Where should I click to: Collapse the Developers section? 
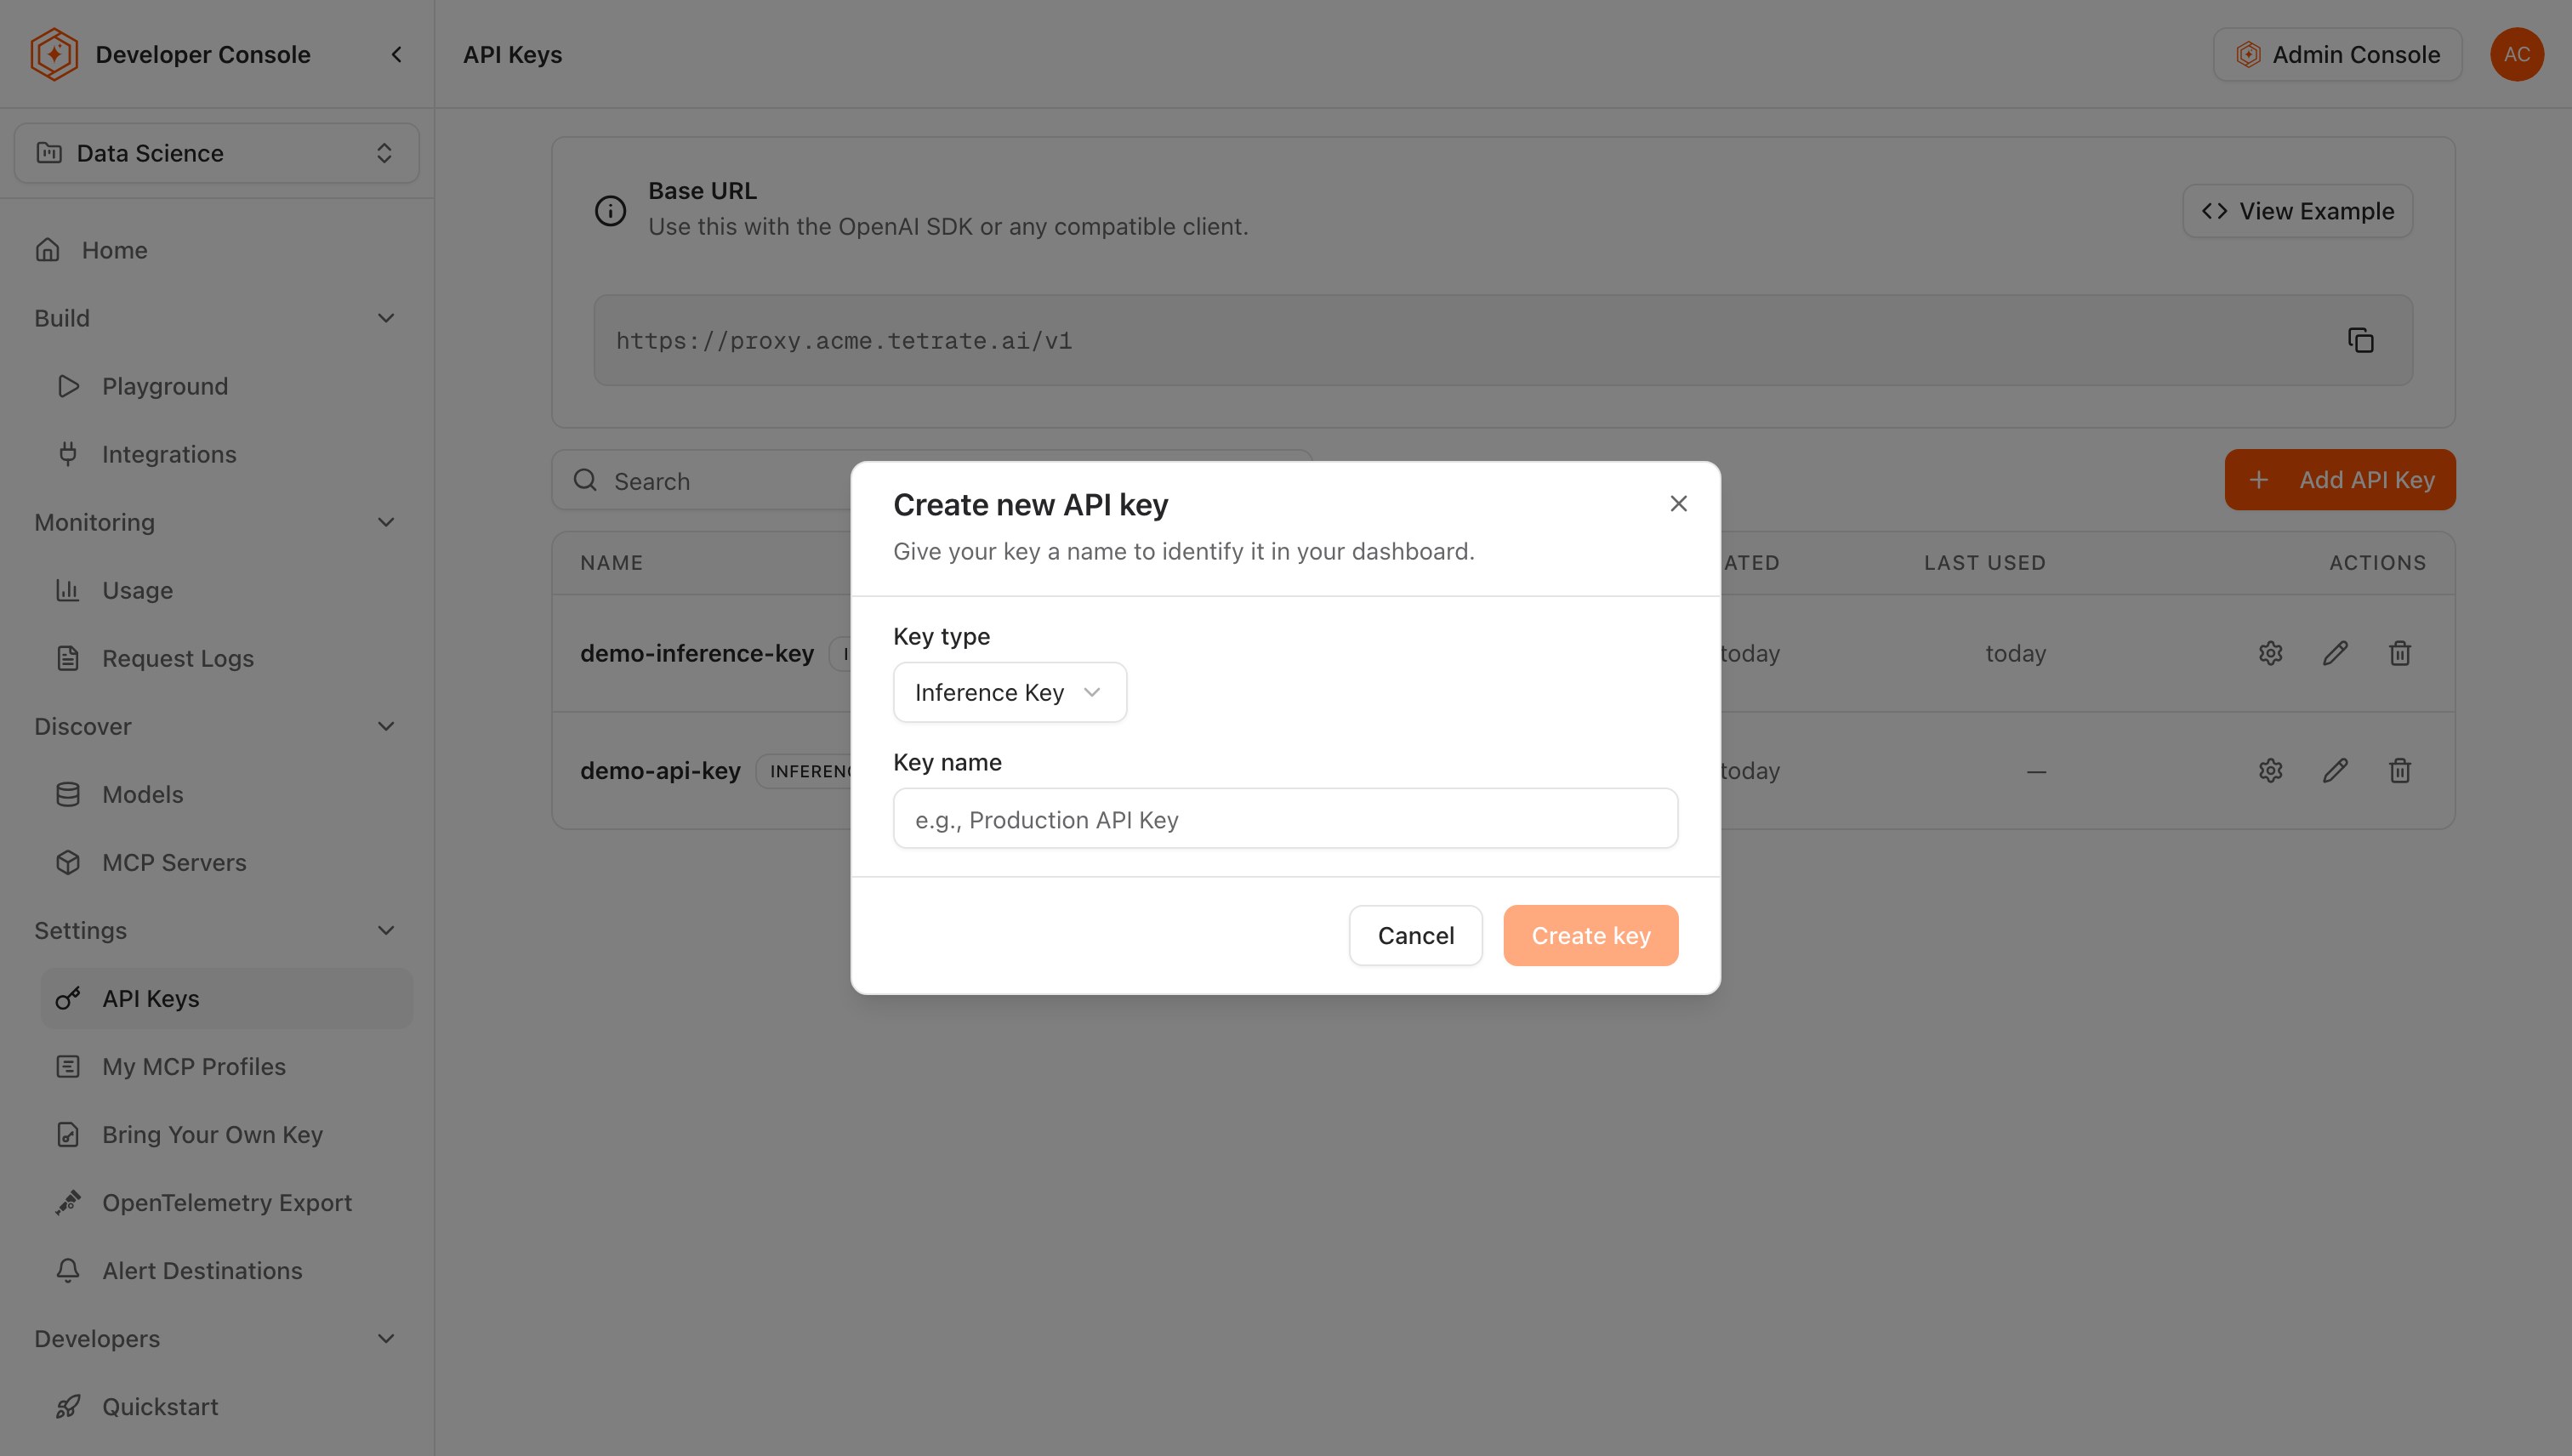pyautogui.click(x=216, y=1338)
